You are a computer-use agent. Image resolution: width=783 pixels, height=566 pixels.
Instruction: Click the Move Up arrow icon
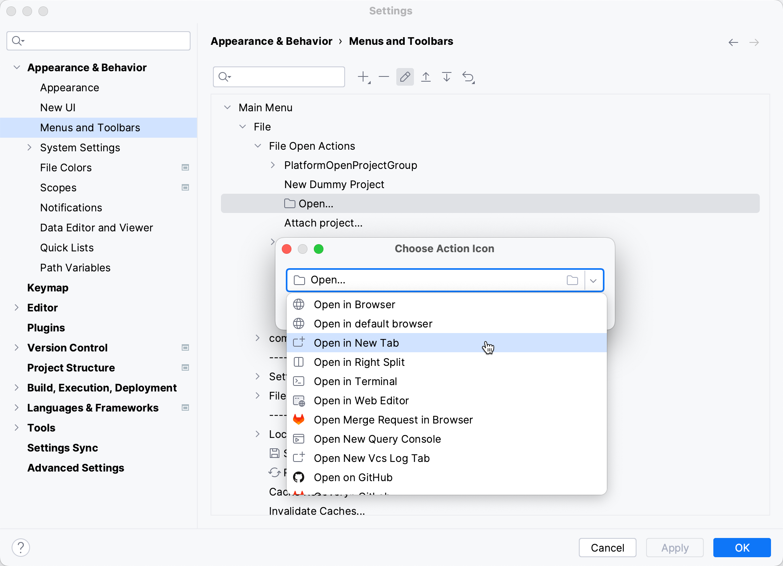[426, 77]
